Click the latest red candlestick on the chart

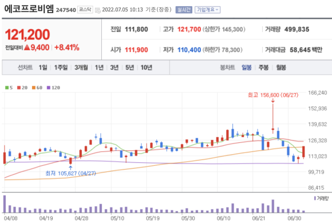point(303,151)
